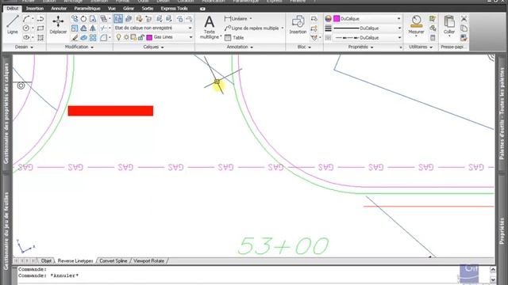
Task: Expand the Calques panel title
Action: coord(153,47)
